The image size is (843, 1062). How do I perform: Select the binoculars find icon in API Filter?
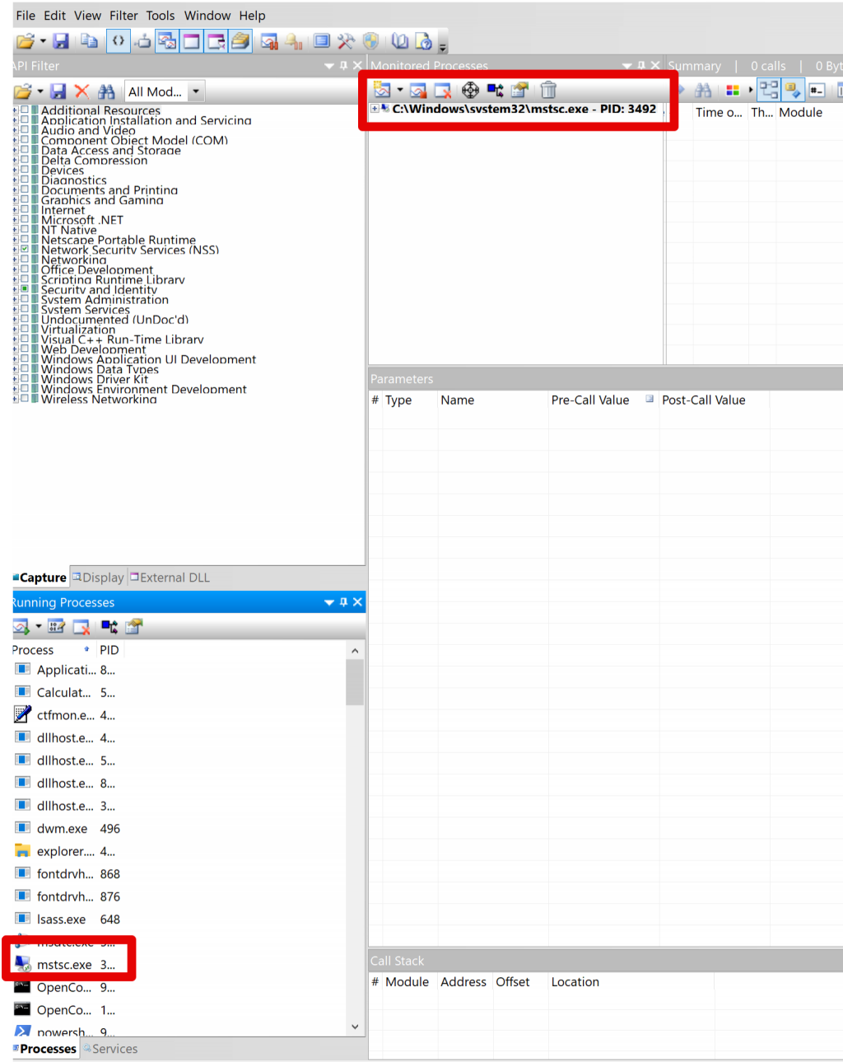point(106,91)
